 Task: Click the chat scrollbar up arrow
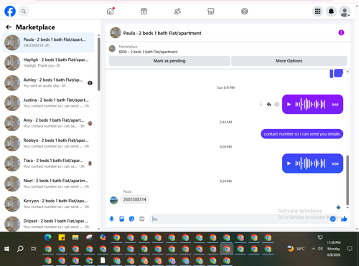point(348,72)
